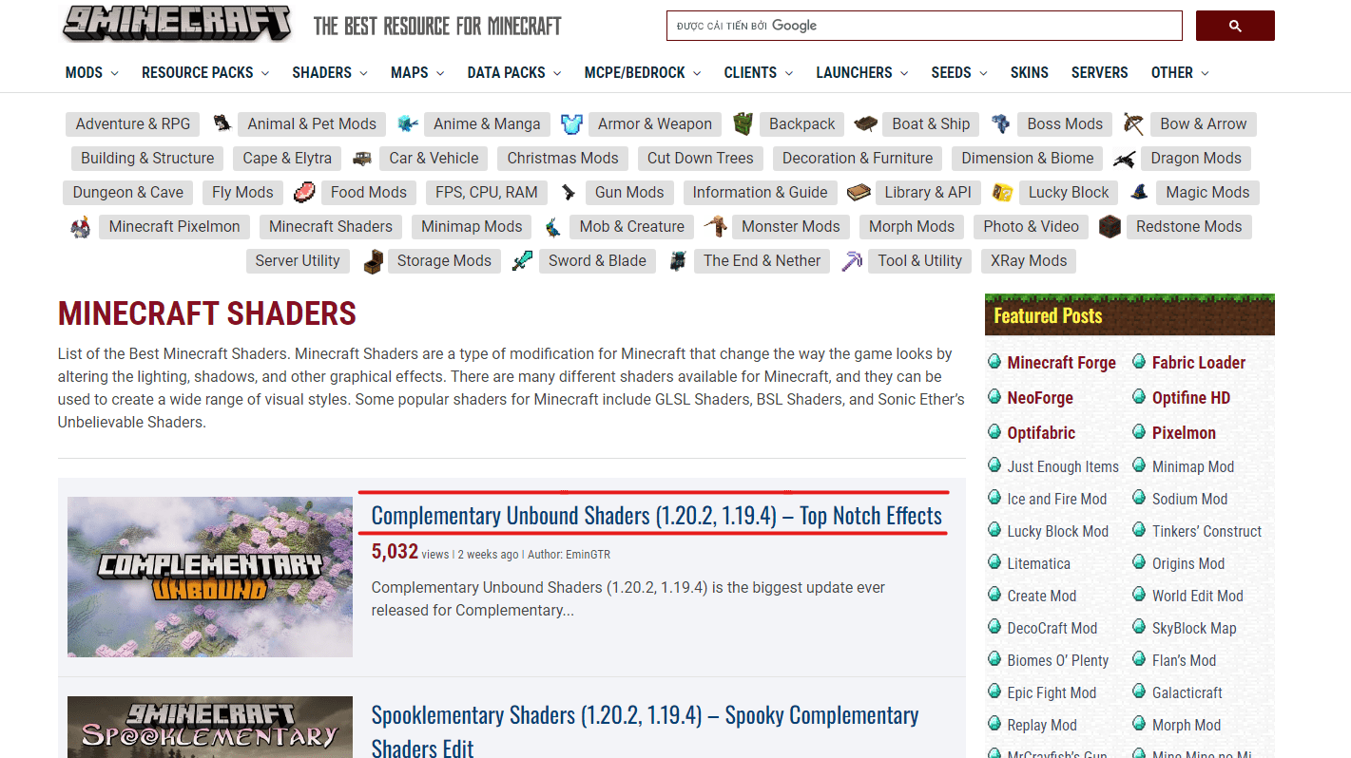This screenshot has width=1351, height=758.
Task: Select the FPS, CPU, RAM category tag
Action: (487, 192)
